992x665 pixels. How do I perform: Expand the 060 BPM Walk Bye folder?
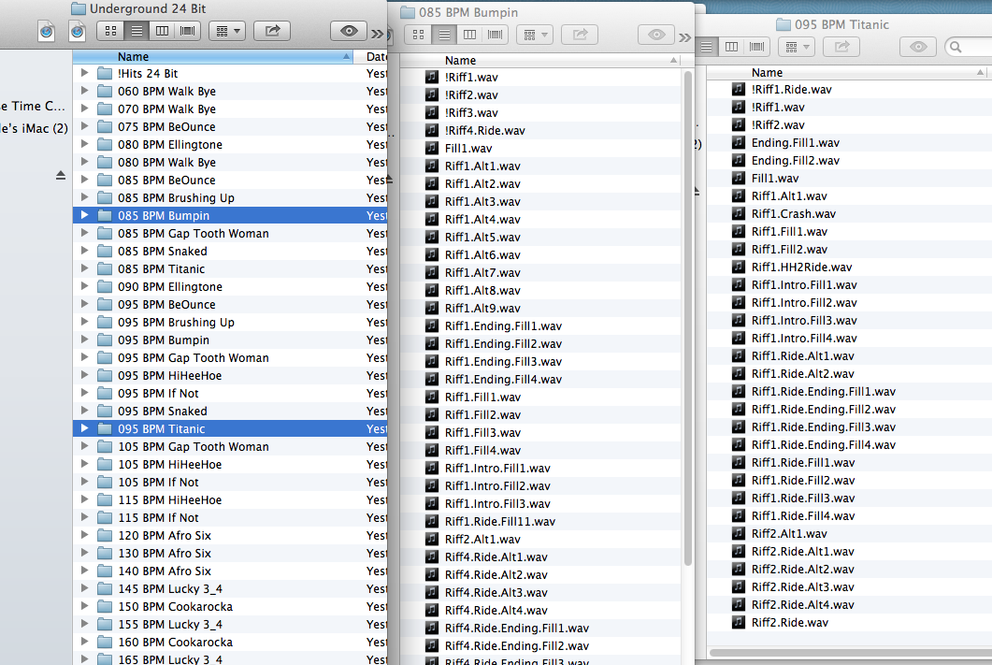click(85, 92)
